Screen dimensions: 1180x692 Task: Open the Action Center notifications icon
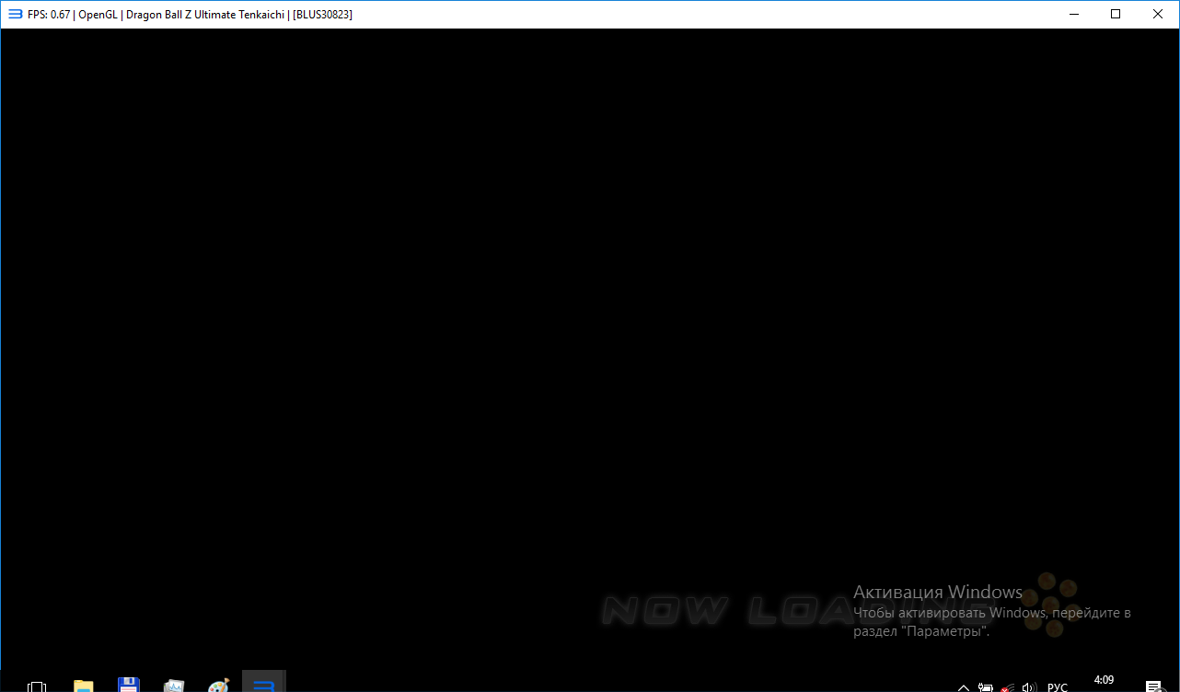(1153, 686)
